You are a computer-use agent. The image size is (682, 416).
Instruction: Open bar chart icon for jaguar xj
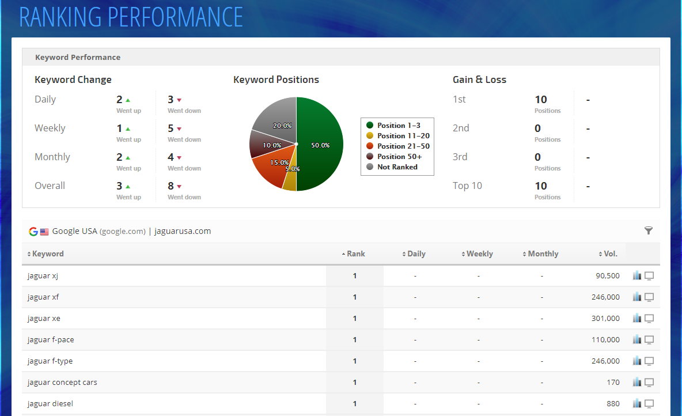[636, 276]
